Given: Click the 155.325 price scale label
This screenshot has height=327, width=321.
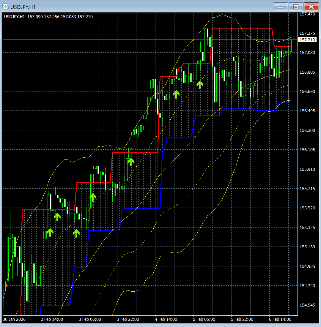Looking at the screenshot, I should [307, 228].
